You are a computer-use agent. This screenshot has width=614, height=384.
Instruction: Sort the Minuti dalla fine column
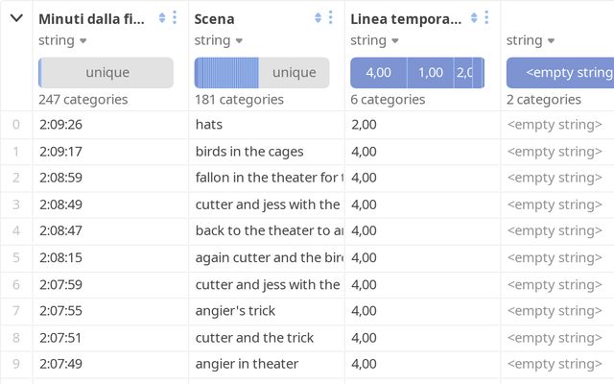point(162,17)
